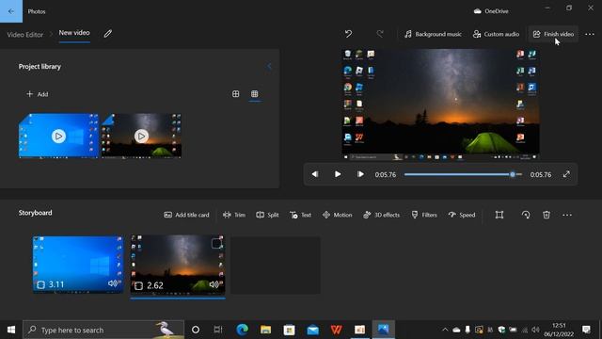The height and width of the screenshot is (339, 602).
Task: Launch Microsoft Edge from taskbar
Action: pyautogui.click(x=243, y=330)
